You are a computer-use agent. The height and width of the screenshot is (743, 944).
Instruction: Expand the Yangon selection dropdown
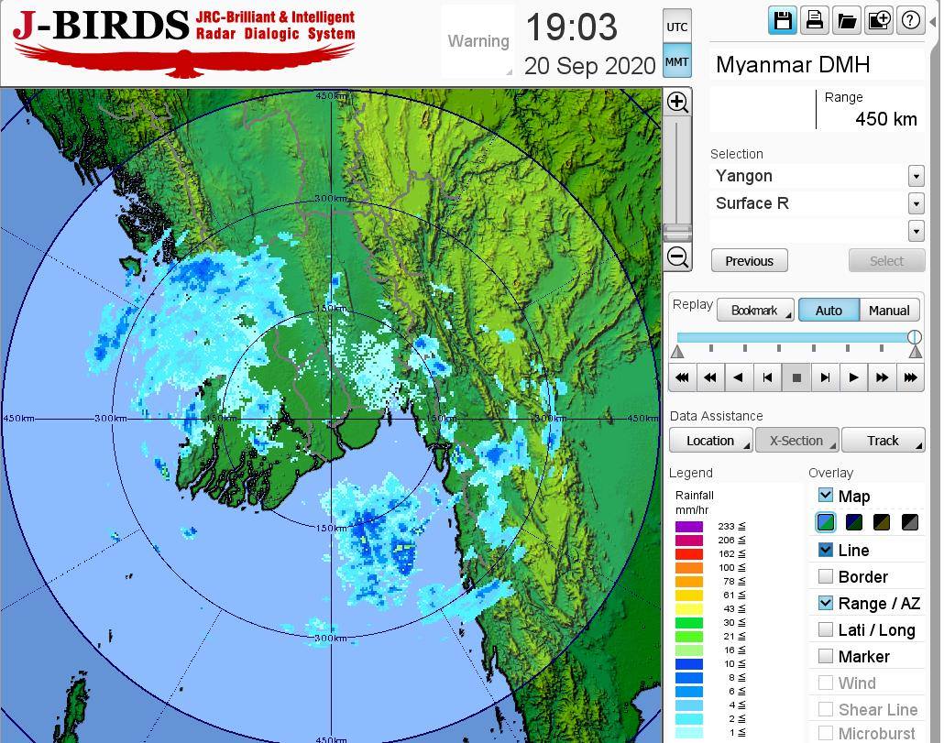[x=916, y=176]
